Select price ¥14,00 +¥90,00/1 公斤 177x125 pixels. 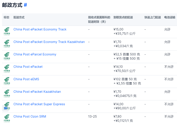(x=124, y=106)
